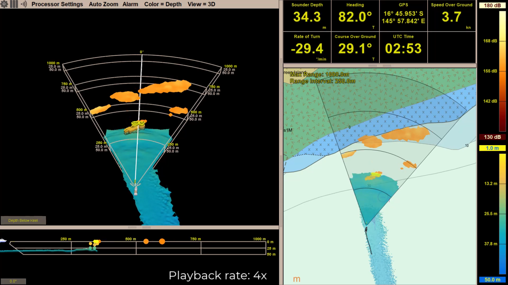Edit the 1.0 m minimum depth field
Screen dimensions: 508x285
tap(492, 148)
